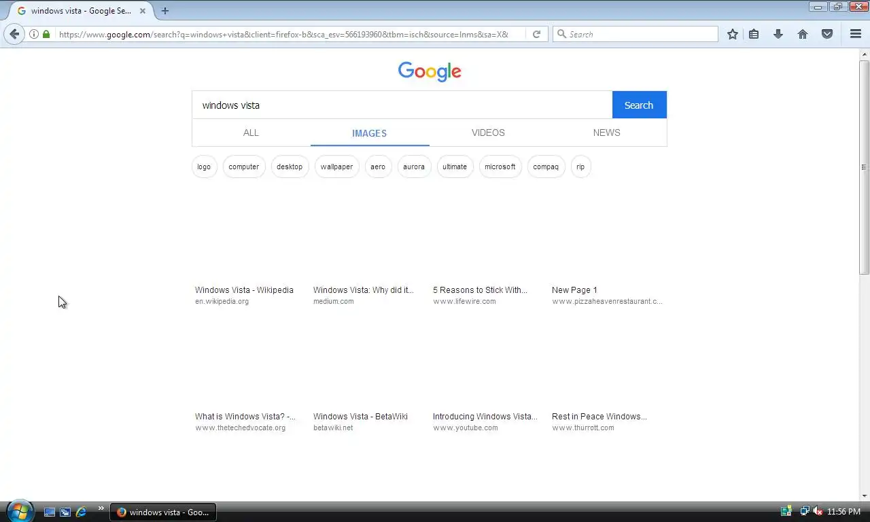Filter by the logo chip

(x=204, y=167)
